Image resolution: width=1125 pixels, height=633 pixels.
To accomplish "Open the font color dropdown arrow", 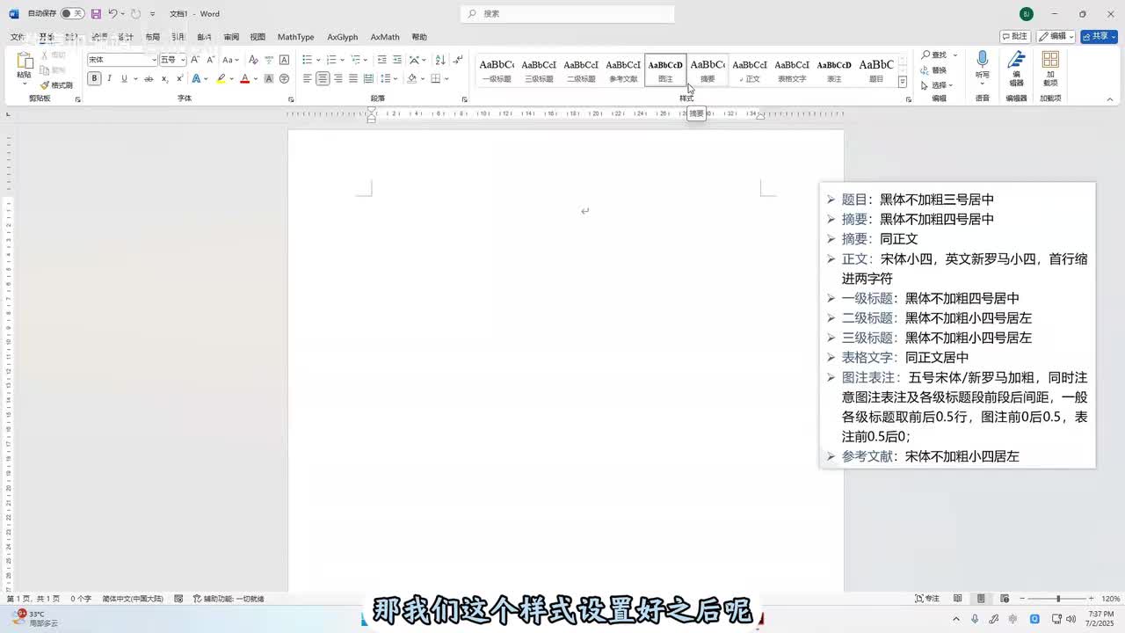I will pos(256,78).
